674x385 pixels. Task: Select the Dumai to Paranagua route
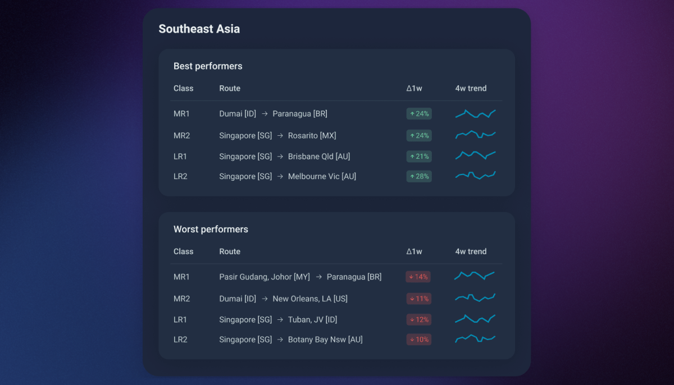(x=273, y=114)
